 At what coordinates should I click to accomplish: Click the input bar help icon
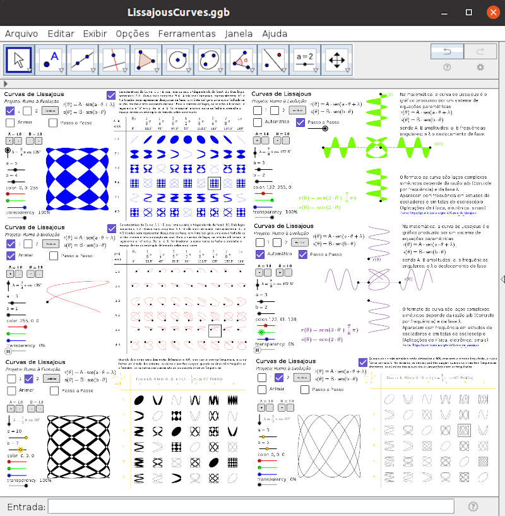pyautogui.click(x=473, y=507)
